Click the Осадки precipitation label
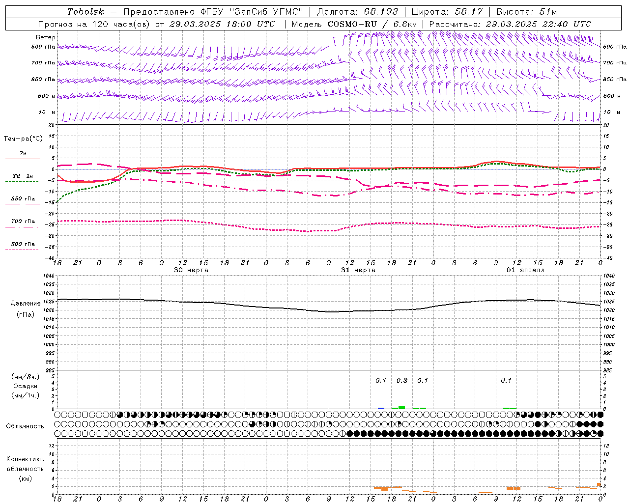This screenshot has width=629, height=503. (x=26, y=386)
